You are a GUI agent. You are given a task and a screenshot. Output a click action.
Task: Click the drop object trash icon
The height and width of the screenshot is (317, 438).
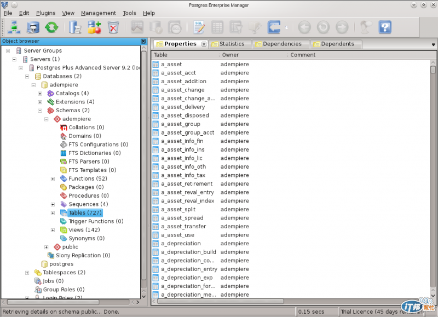113,27
